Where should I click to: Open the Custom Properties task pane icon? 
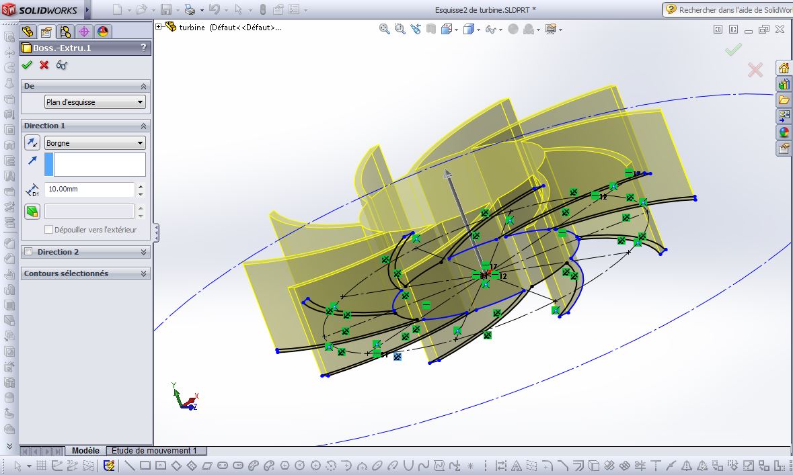point(784,148)
